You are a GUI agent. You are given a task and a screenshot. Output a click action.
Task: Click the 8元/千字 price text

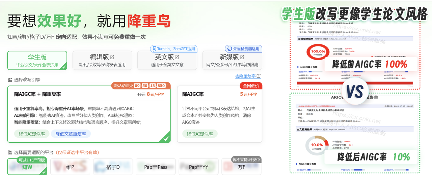pos(155,95)
